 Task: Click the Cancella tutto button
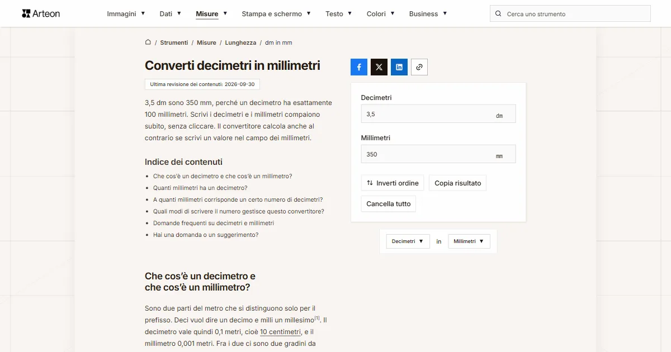389,204
